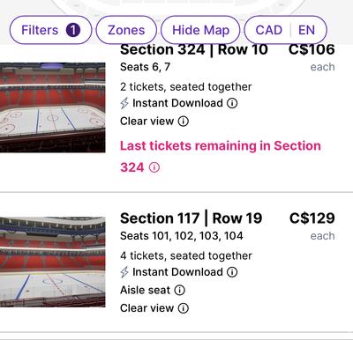
Task: Info icon beside Instant Download, Section 324
Action: [232, 103]
